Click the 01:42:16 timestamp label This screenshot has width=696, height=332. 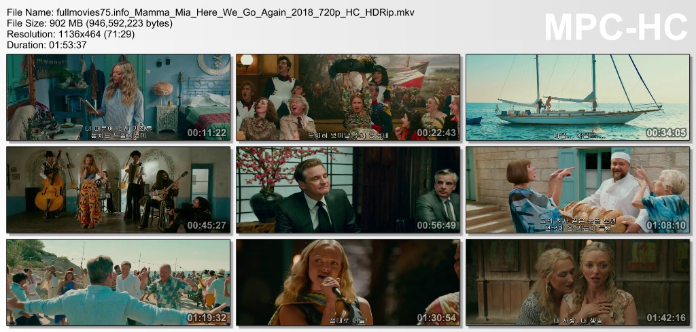666,318
